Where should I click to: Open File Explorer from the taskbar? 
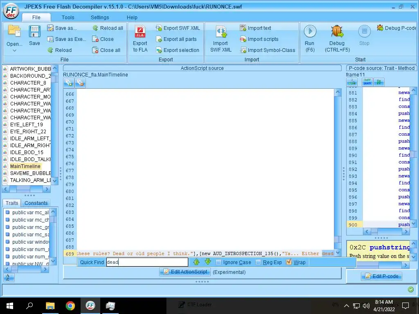tap(50, 306)
